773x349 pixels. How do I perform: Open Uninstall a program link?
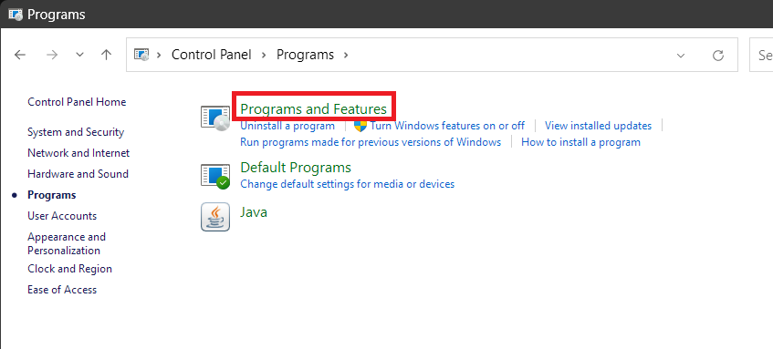[287, 126]
